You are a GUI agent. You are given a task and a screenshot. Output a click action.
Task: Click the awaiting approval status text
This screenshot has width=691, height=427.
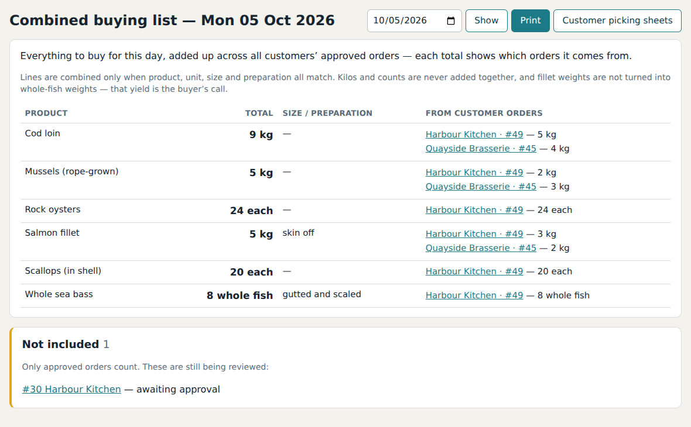point(178,389)
